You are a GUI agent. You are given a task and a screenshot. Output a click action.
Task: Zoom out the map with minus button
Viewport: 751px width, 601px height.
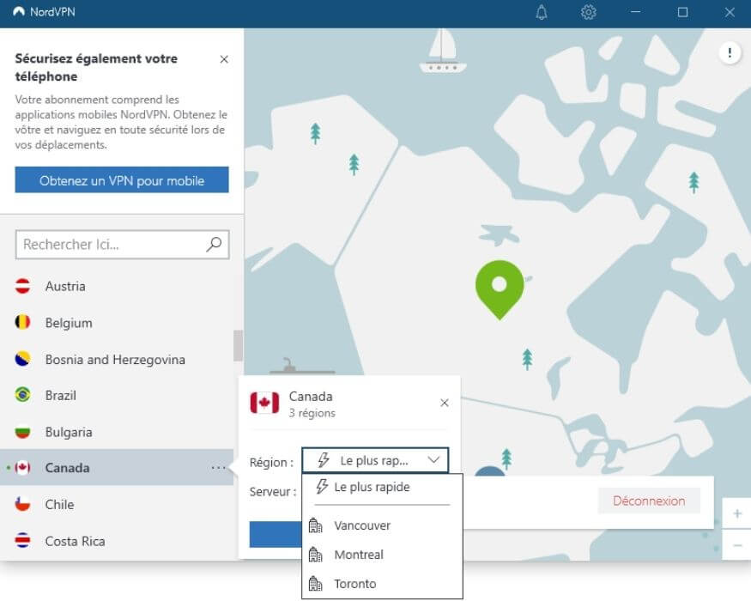click(736, 545)
